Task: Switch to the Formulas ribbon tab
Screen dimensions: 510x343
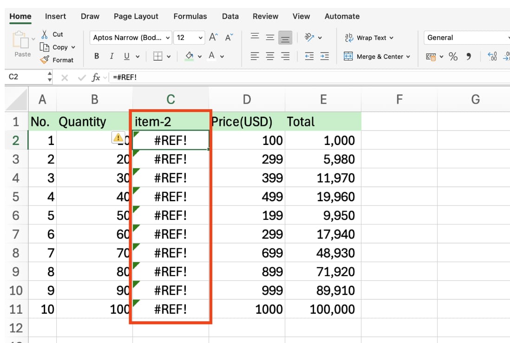Action: (x=190, y=16)
